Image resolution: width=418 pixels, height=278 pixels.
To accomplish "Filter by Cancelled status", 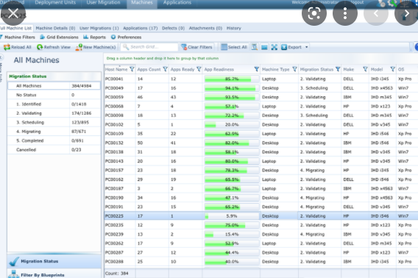I will (54, 150).
